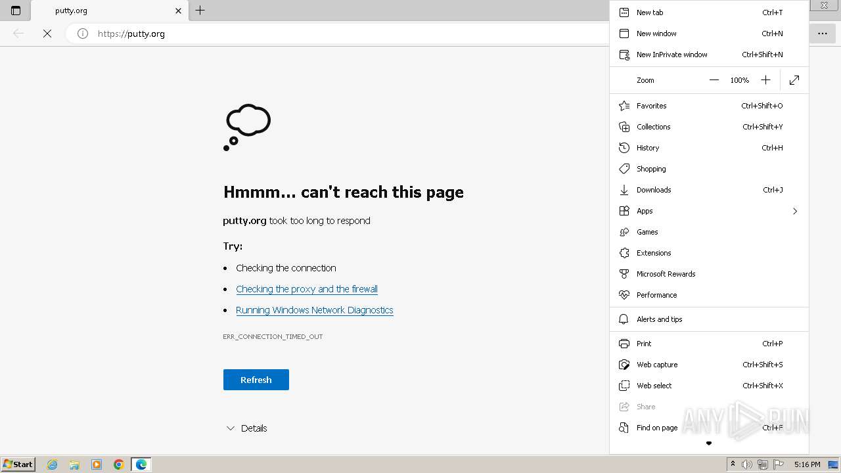This screenshot has height=473, width=841.
Task: Expand the Apps submenu
Action: coord(709,211)
